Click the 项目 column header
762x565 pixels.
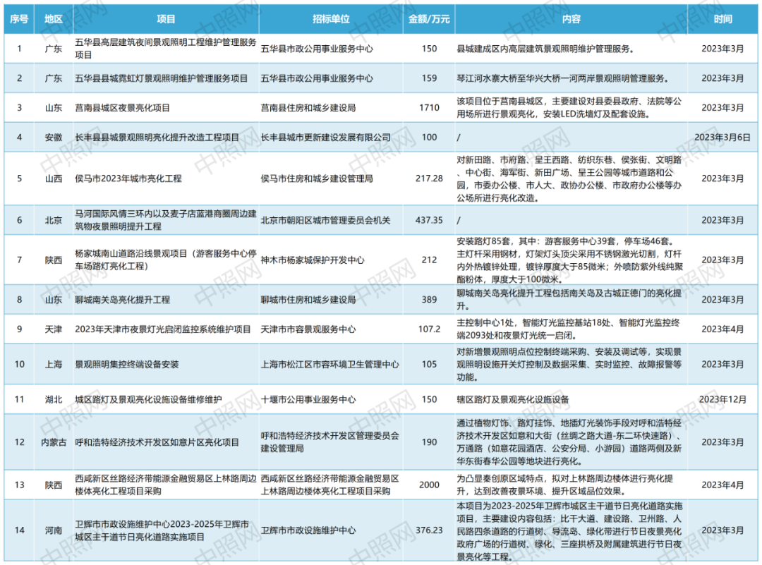pyautogui.click(x=166, y=19)
